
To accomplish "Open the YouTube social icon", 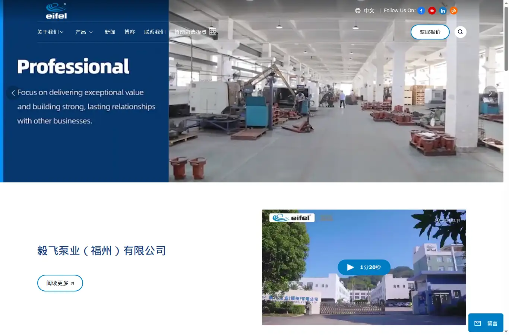I will pyautogui.click(x=432, y=11).
